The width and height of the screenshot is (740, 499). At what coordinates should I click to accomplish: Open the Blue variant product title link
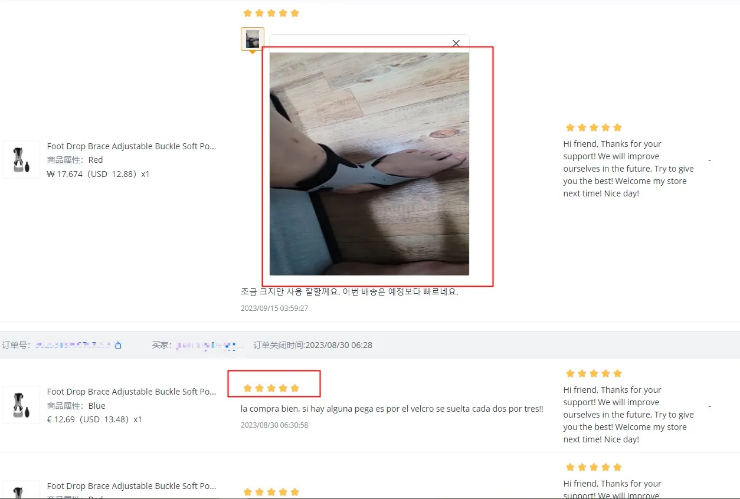coord(132,392)
